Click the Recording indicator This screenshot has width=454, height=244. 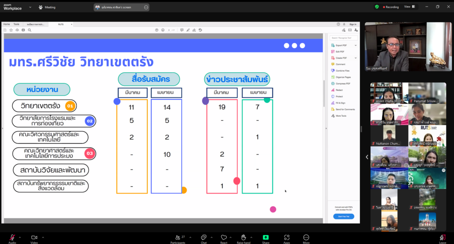click(x=391, y=7)
